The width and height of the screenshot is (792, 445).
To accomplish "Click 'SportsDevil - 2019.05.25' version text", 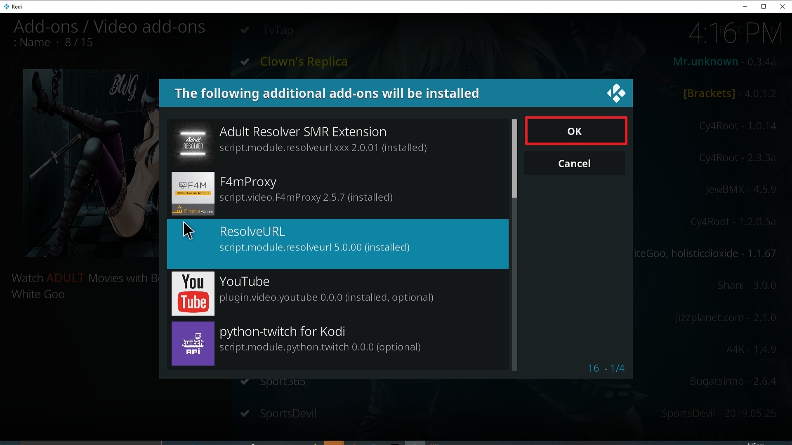I will pyautogui.click(x=719, y=413).
